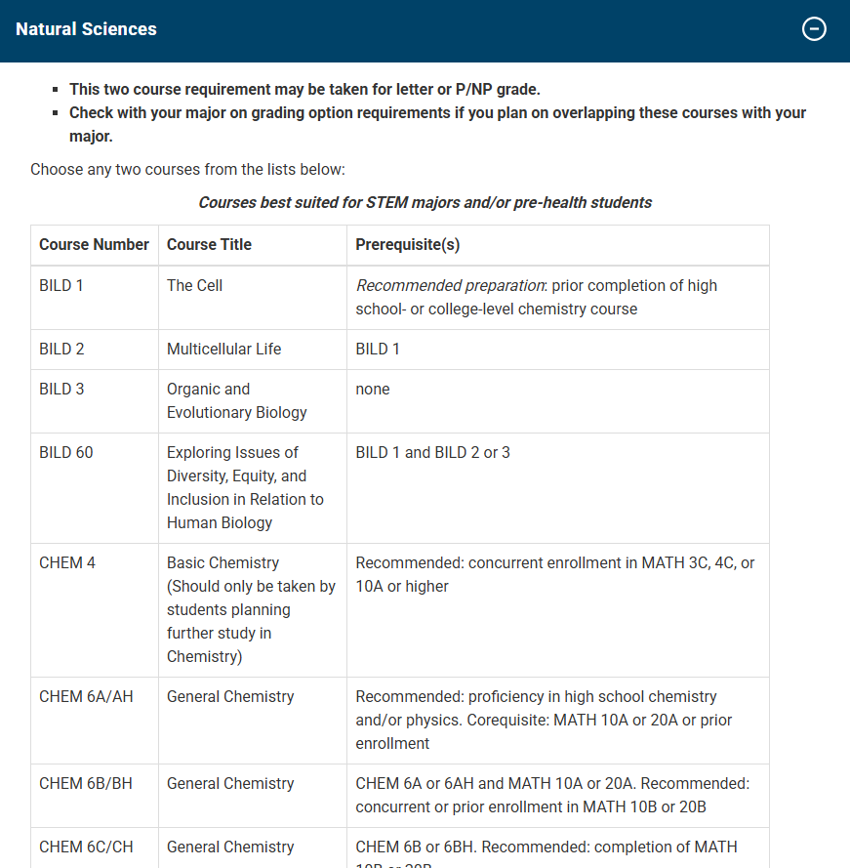The image size is (850, 868).
Task: Select the CHEM 6C/CH course number cell
Action: [x=86, y=847]
